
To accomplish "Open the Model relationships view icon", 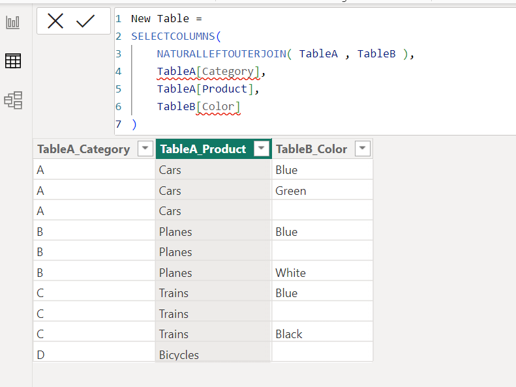I will (13, 100).
